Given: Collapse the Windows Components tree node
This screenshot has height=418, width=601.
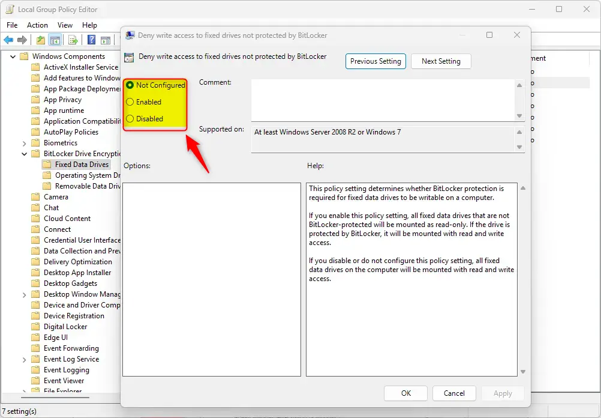Looking at the screenshot, I should pyautogui.click(x=13, y=56).
